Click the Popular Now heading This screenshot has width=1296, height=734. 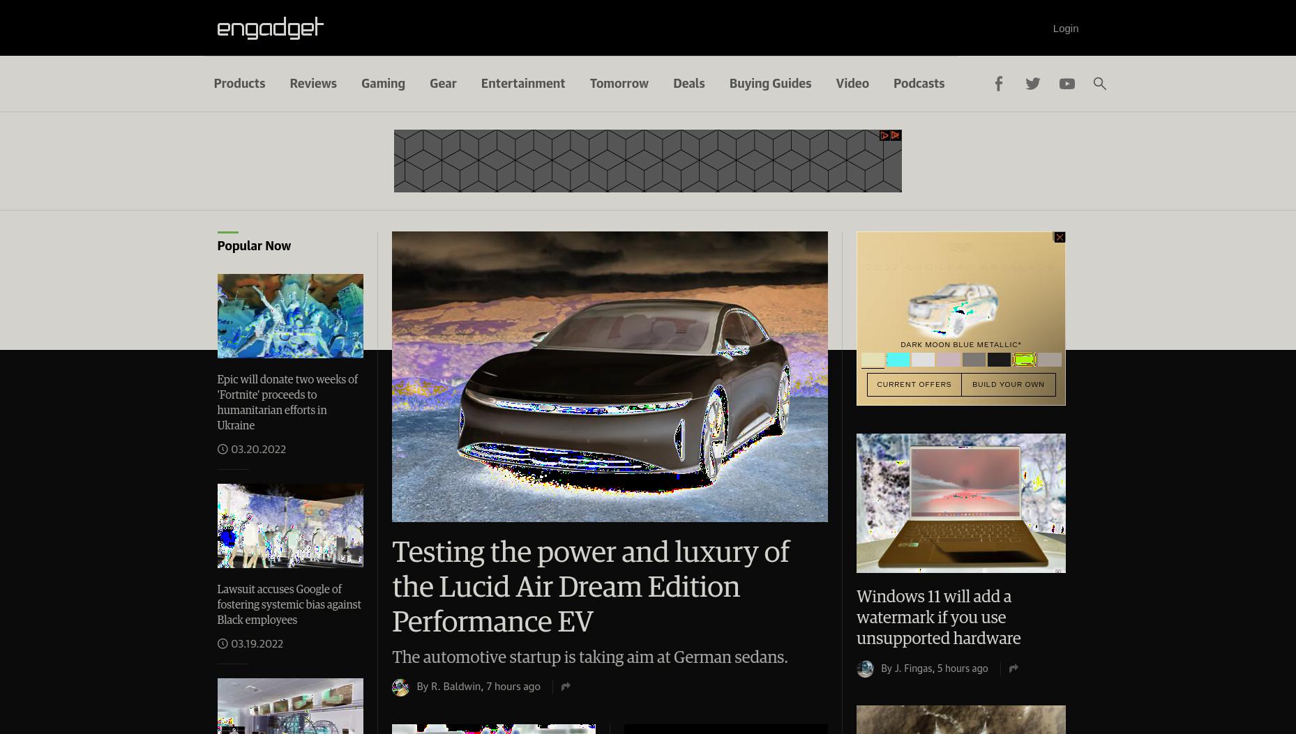(254, 246)
